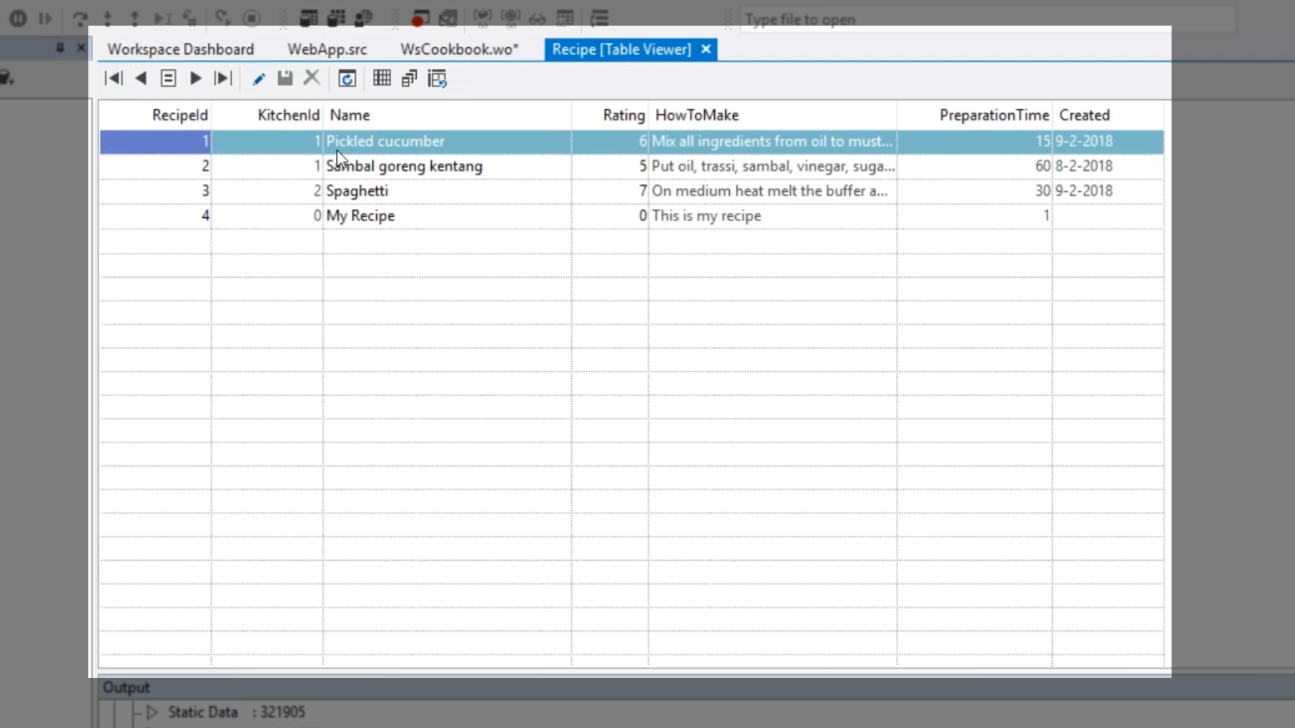Refresh the table data
This screenshot has height=728, width=1295.
tap(347, 79)
